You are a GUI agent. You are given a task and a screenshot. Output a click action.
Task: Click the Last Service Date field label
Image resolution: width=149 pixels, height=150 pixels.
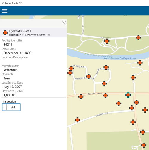point(12,83)
